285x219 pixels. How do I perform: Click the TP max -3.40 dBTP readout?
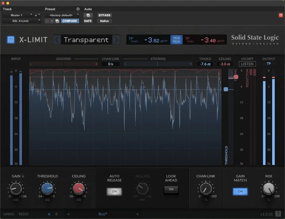(x=205, y=40)
